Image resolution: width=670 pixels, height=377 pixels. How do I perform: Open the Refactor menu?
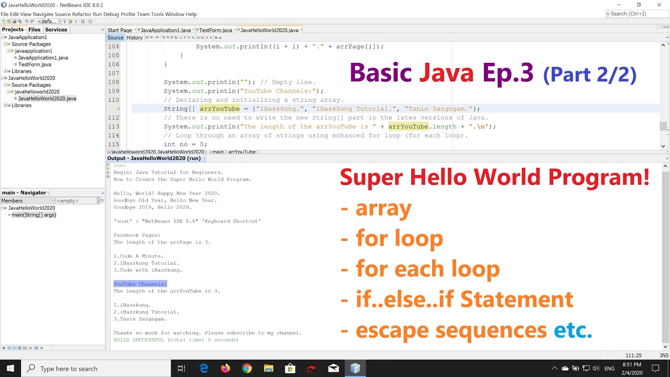pos(82,14)
